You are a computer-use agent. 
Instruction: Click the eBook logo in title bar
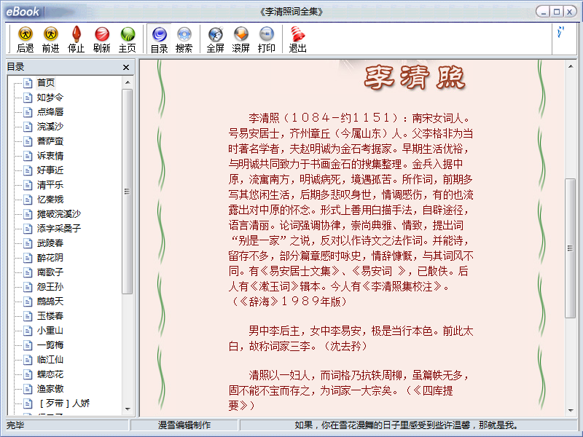click(x=23, y=12)
